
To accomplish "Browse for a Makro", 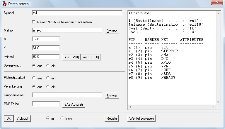I will tap(111, 31).
